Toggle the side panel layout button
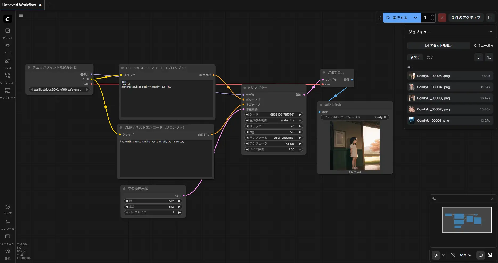The width and height of the screenshot is (498, 263). 490,18
